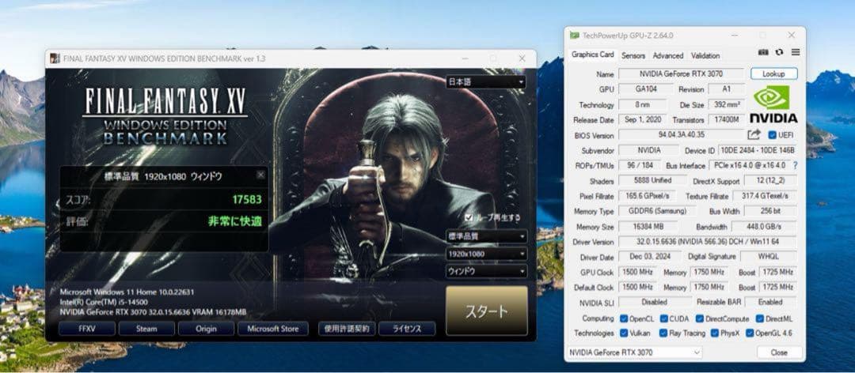Switch to the Validation tab
Image resolution: width=855 pixels, height=373 pixels.
click(705, 55)
